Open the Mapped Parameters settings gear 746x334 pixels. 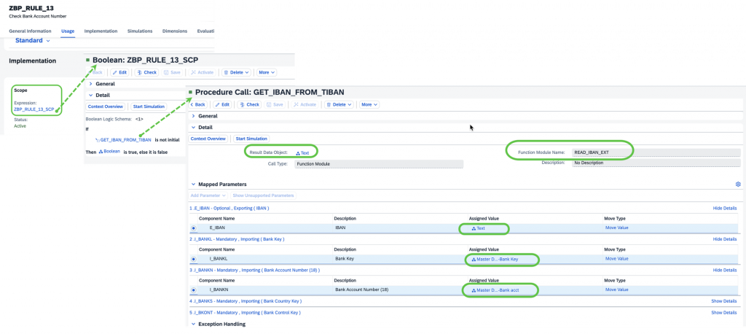point(738,184)
